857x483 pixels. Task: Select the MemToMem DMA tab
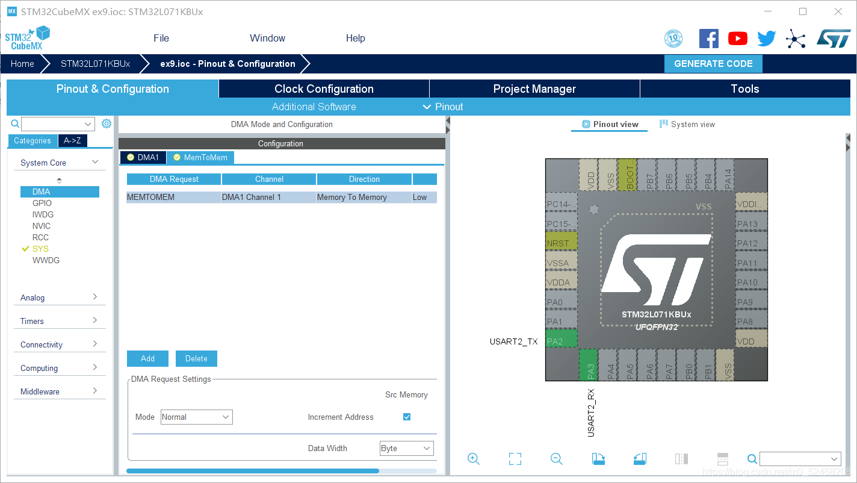click(200, 157)
